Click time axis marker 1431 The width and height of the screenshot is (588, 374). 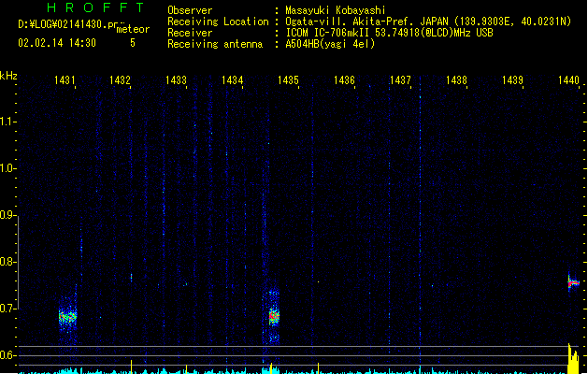click(65, 80)
